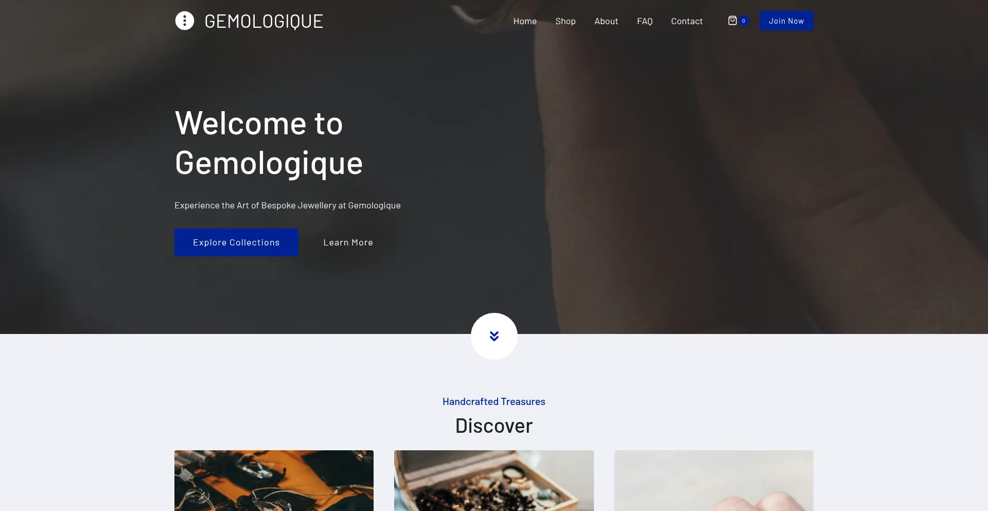This screenshot has height=511, width=988.
Task: Open the About page link
Action: coord(606,21)
